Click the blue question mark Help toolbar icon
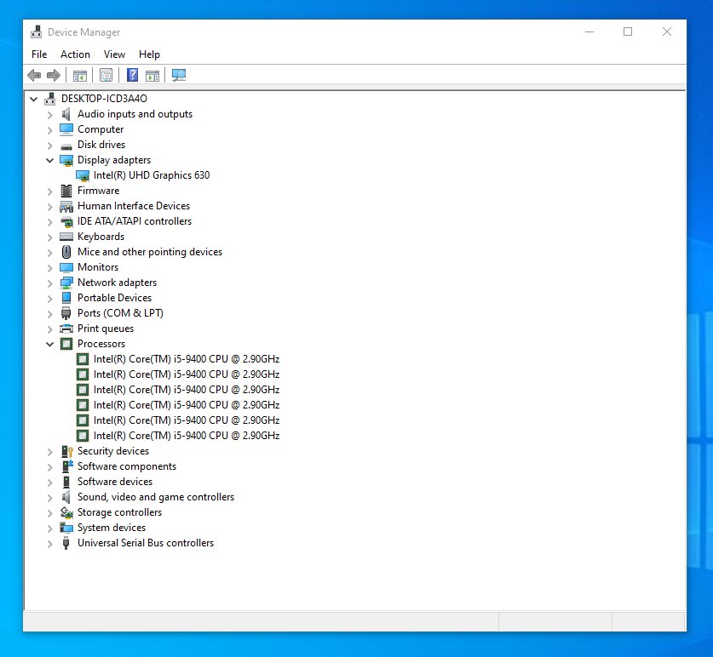Viewport: 713px width, 657px height. [x=132, y=75]
